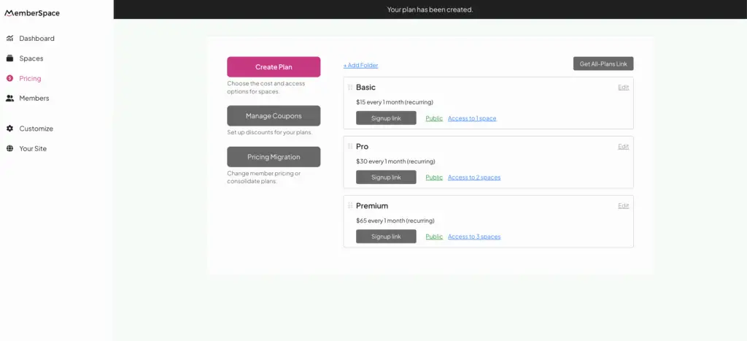Viewport: 747px width, 341px height.
Task: Click the $15 every 1 month text
Action: [395, 102]
